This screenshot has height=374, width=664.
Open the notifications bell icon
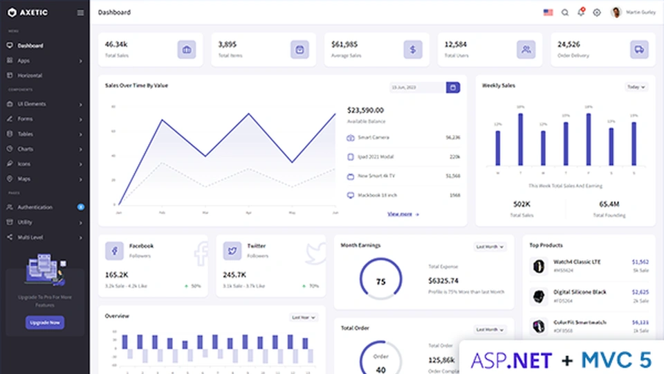pos(580,12)
